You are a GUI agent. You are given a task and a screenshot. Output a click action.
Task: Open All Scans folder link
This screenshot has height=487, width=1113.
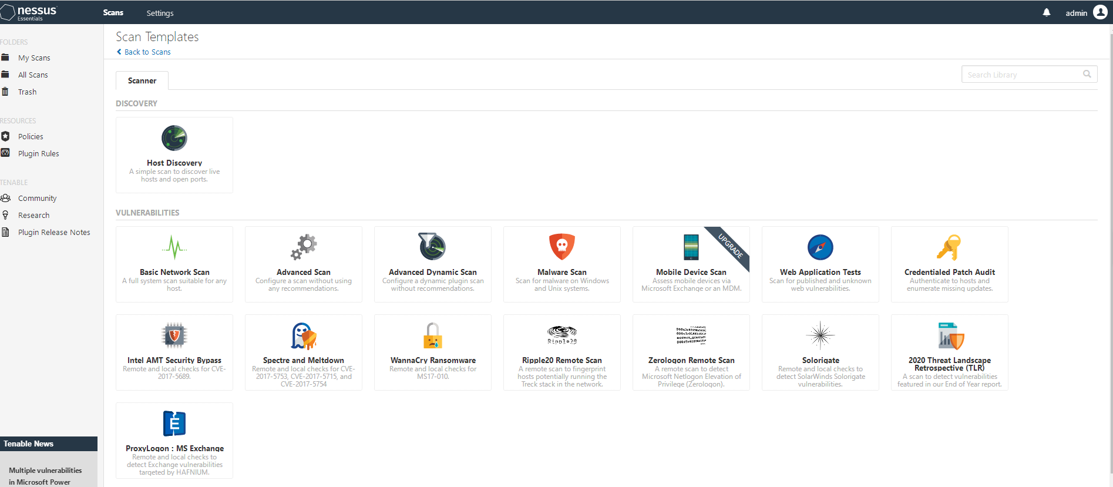pyautogui.click(x=33, y=75)
